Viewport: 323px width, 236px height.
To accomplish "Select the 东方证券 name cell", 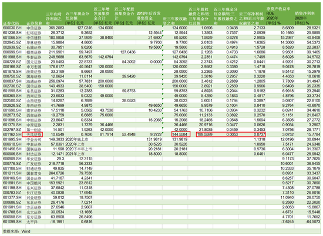I will coord(34,217).
